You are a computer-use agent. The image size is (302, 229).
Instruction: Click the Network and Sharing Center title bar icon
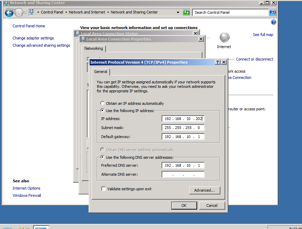pos(6,3)
